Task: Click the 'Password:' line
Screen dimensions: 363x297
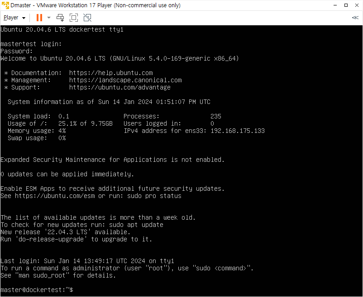Action: tap(16, 51)
